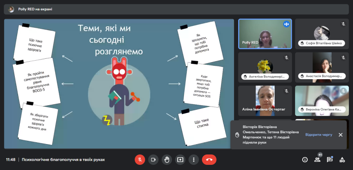Click the present screen button
This screenshot has width=353, height=170.
(180, 160)
